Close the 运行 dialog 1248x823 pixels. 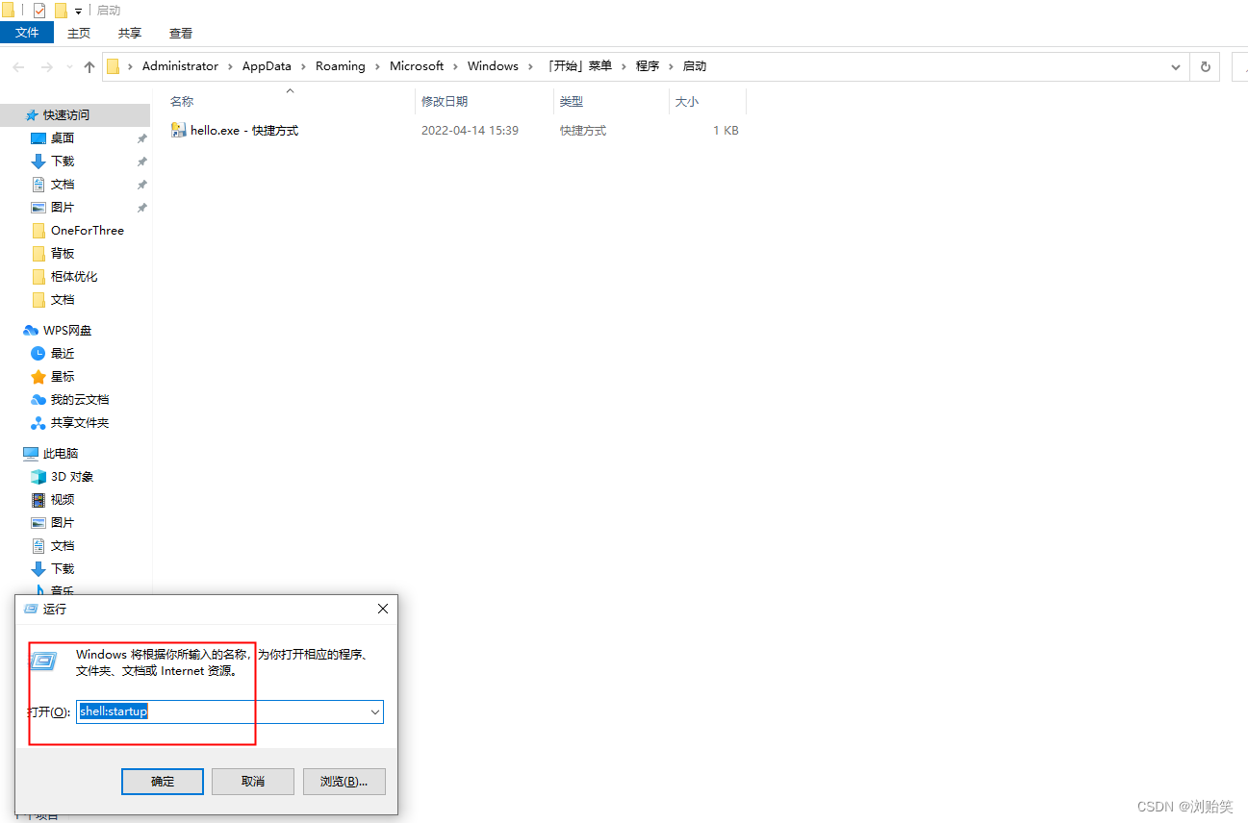pyautogui.click(x=383, y=609)
